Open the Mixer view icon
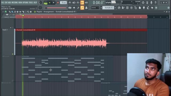The width and height of the screenshot is (171, 96). [131, 8]
